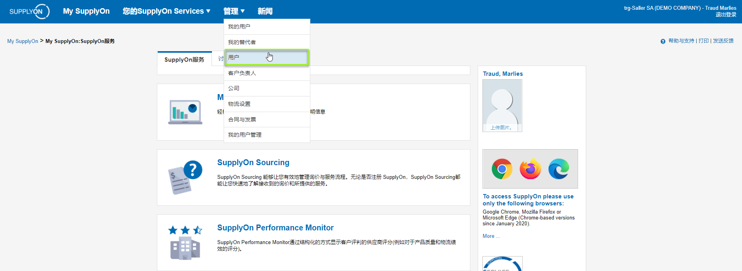The height and width of the screenshot is (271, 742).
Task: Click the Performance Monitor description text
Action: 336,246
